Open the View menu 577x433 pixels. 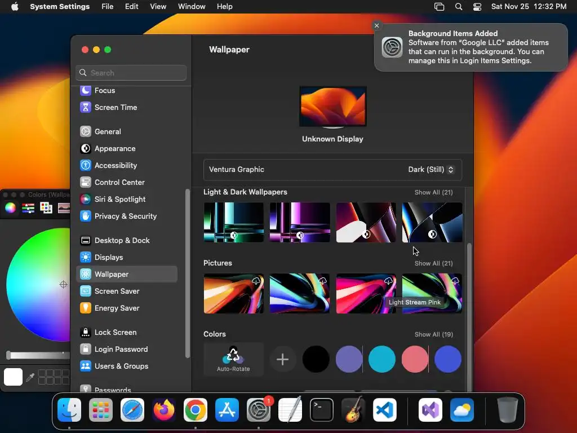(158, 7)
